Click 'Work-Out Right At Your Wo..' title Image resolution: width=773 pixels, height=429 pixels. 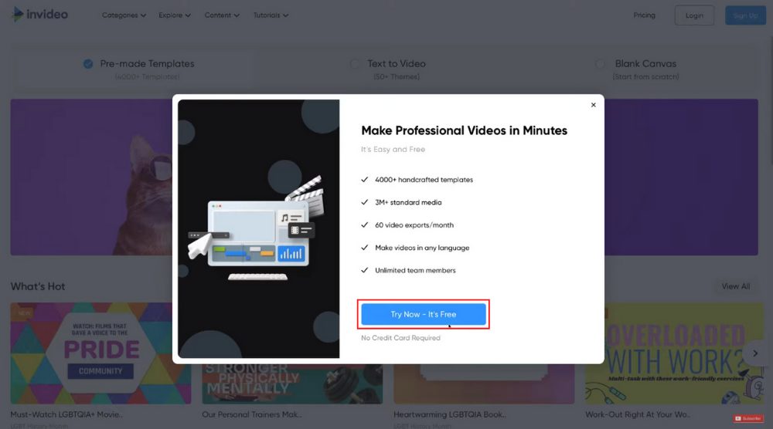point(638,414)
